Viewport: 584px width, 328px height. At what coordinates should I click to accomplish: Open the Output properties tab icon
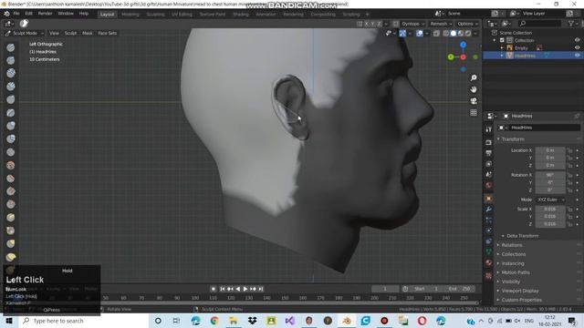pos(489,153)
